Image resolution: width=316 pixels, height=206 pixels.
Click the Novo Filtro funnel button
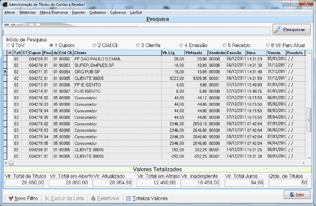[23, 198]
